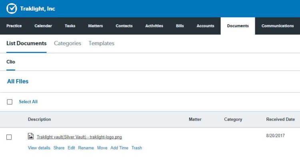
Task: Send the document to Trash
Action: 137,148
